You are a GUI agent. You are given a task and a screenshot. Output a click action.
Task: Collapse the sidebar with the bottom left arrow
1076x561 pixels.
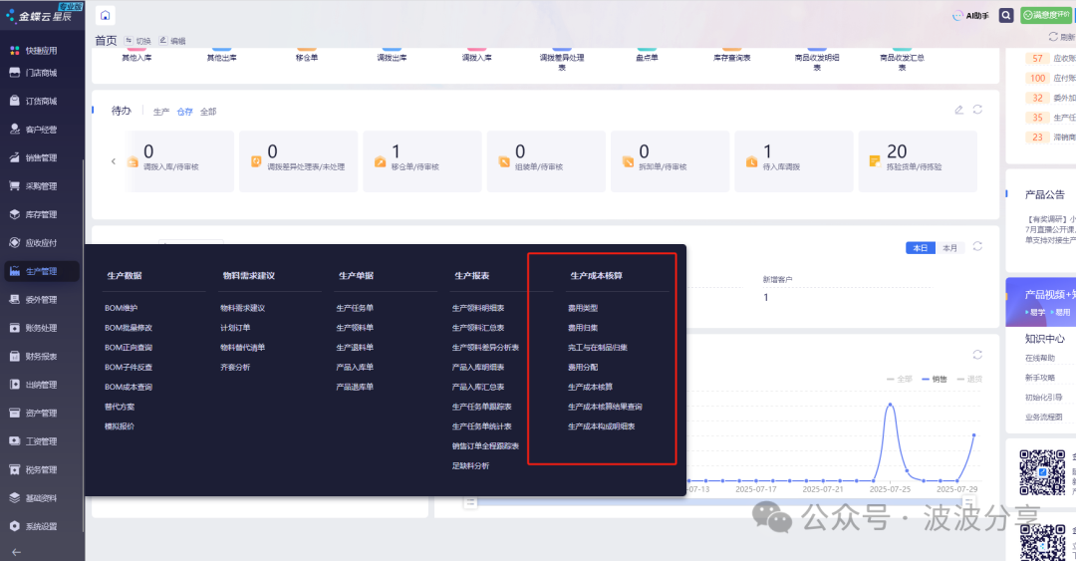(15, 552)
